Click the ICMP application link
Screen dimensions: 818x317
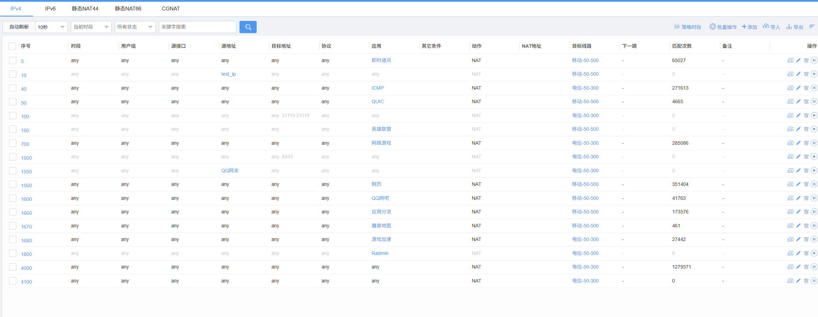click(x=377, y=88)
